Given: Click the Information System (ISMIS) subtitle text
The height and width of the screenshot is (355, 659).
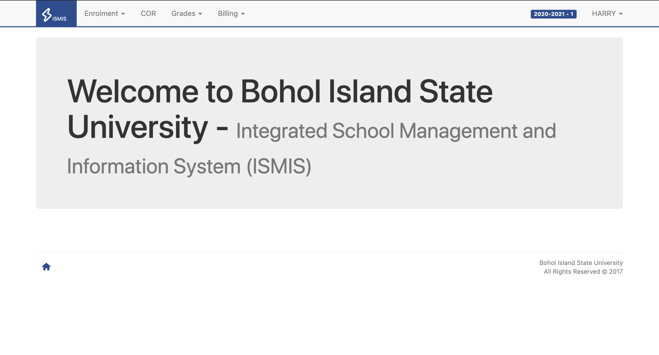Looking at the screenshot, I should (189, 166).
